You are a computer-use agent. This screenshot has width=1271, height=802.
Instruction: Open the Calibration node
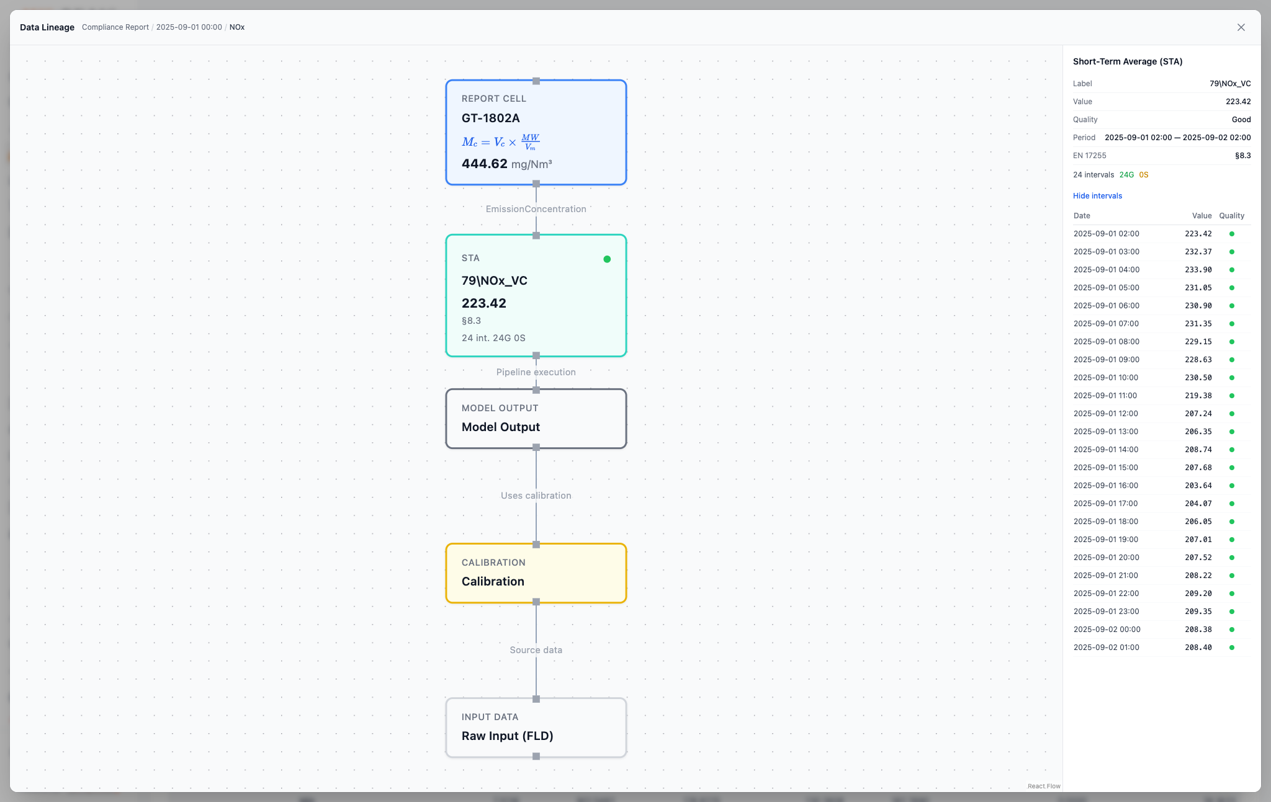(536, 573)
